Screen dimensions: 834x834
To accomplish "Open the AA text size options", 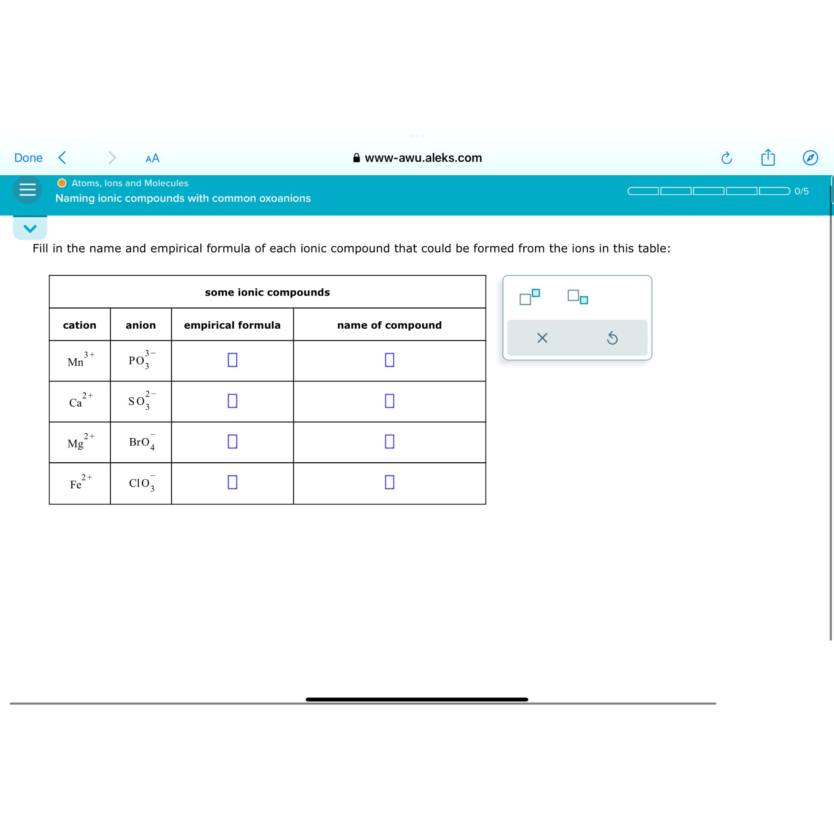I will point(152,158).
